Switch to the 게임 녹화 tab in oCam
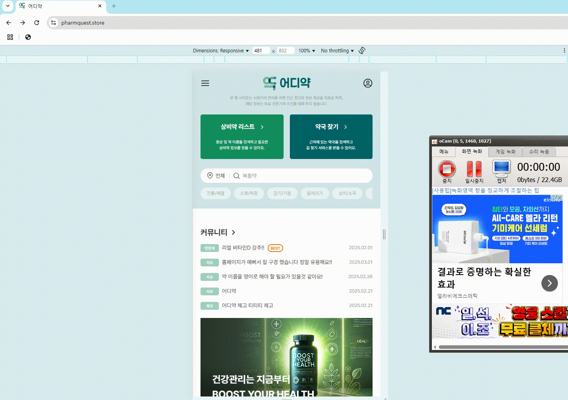 [506, 152]
